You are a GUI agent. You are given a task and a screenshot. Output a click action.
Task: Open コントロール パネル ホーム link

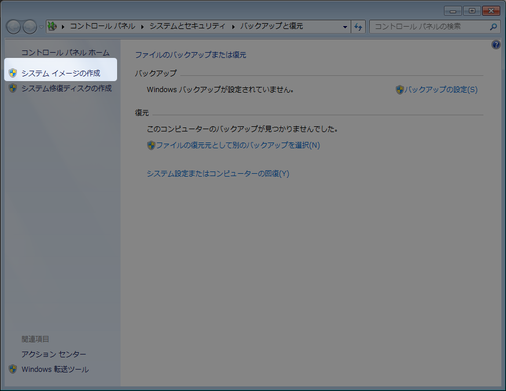65,53
